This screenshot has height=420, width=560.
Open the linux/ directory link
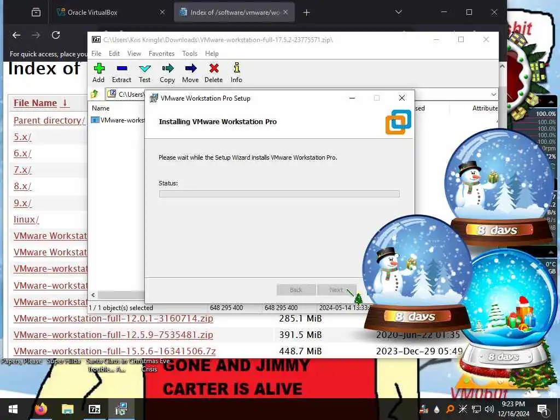[26, 219]
